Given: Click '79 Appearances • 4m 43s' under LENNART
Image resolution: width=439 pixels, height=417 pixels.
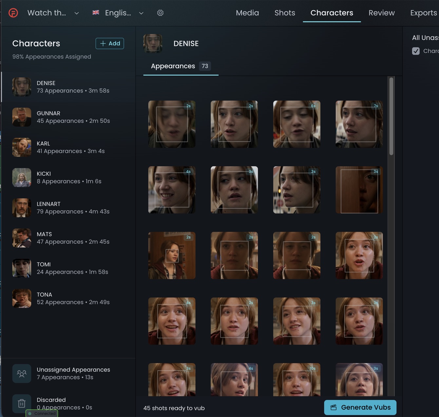Looking at the screenshot, I should click(x=73, y=212).
